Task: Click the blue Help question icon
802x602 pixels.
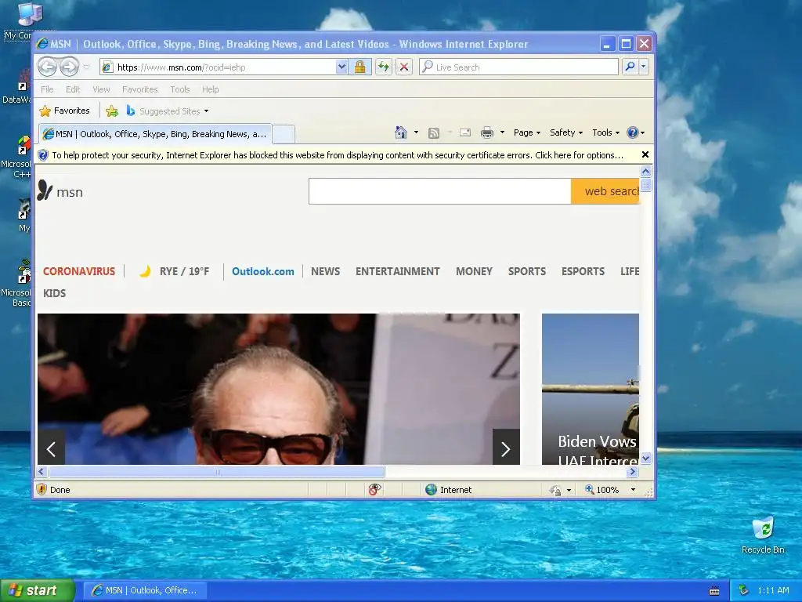Action: (x=633, y=132)
